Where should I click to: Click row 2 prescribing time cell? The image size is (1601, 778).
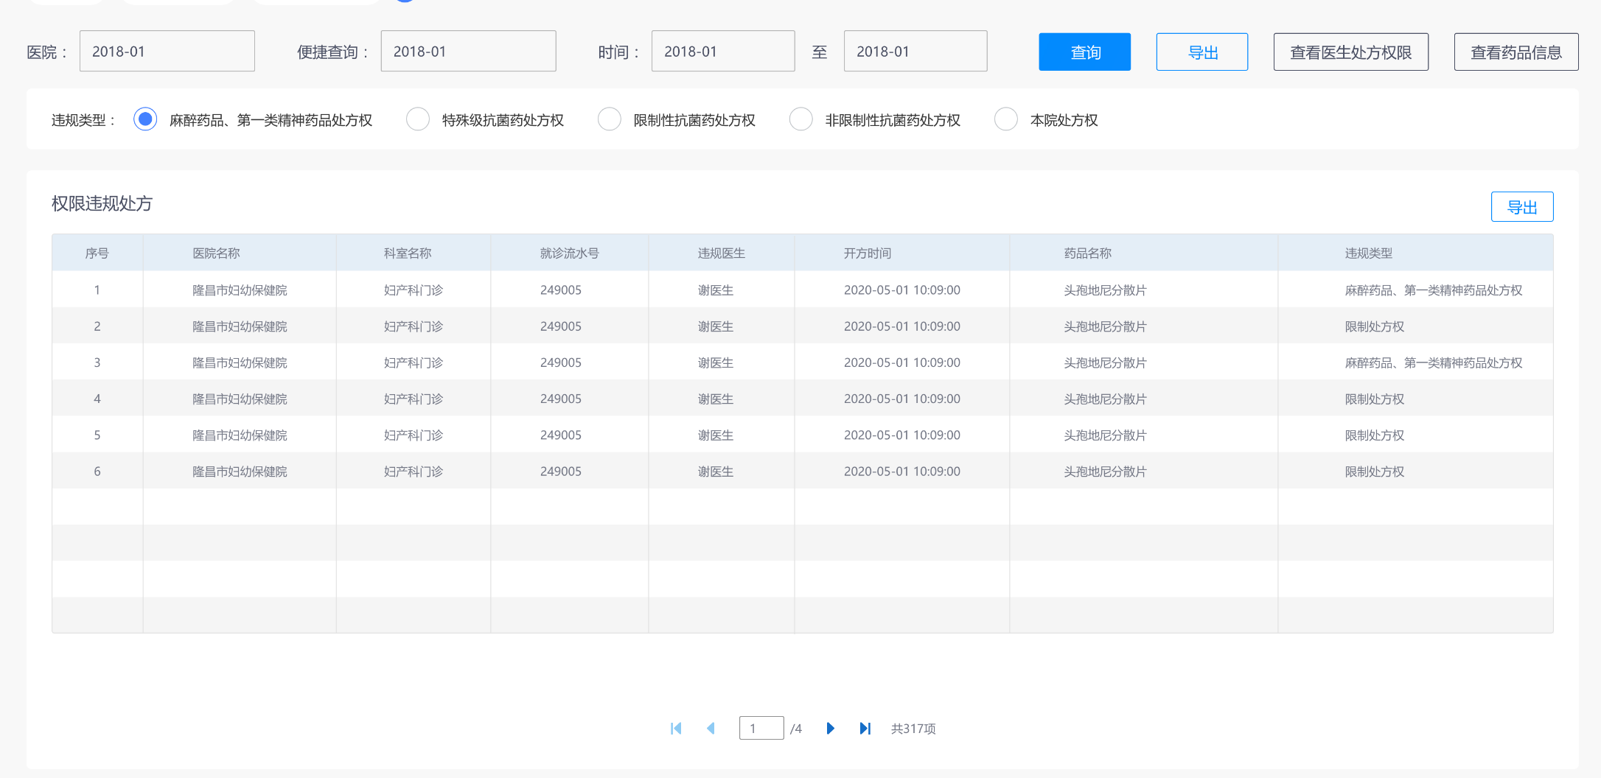point(902,326)
